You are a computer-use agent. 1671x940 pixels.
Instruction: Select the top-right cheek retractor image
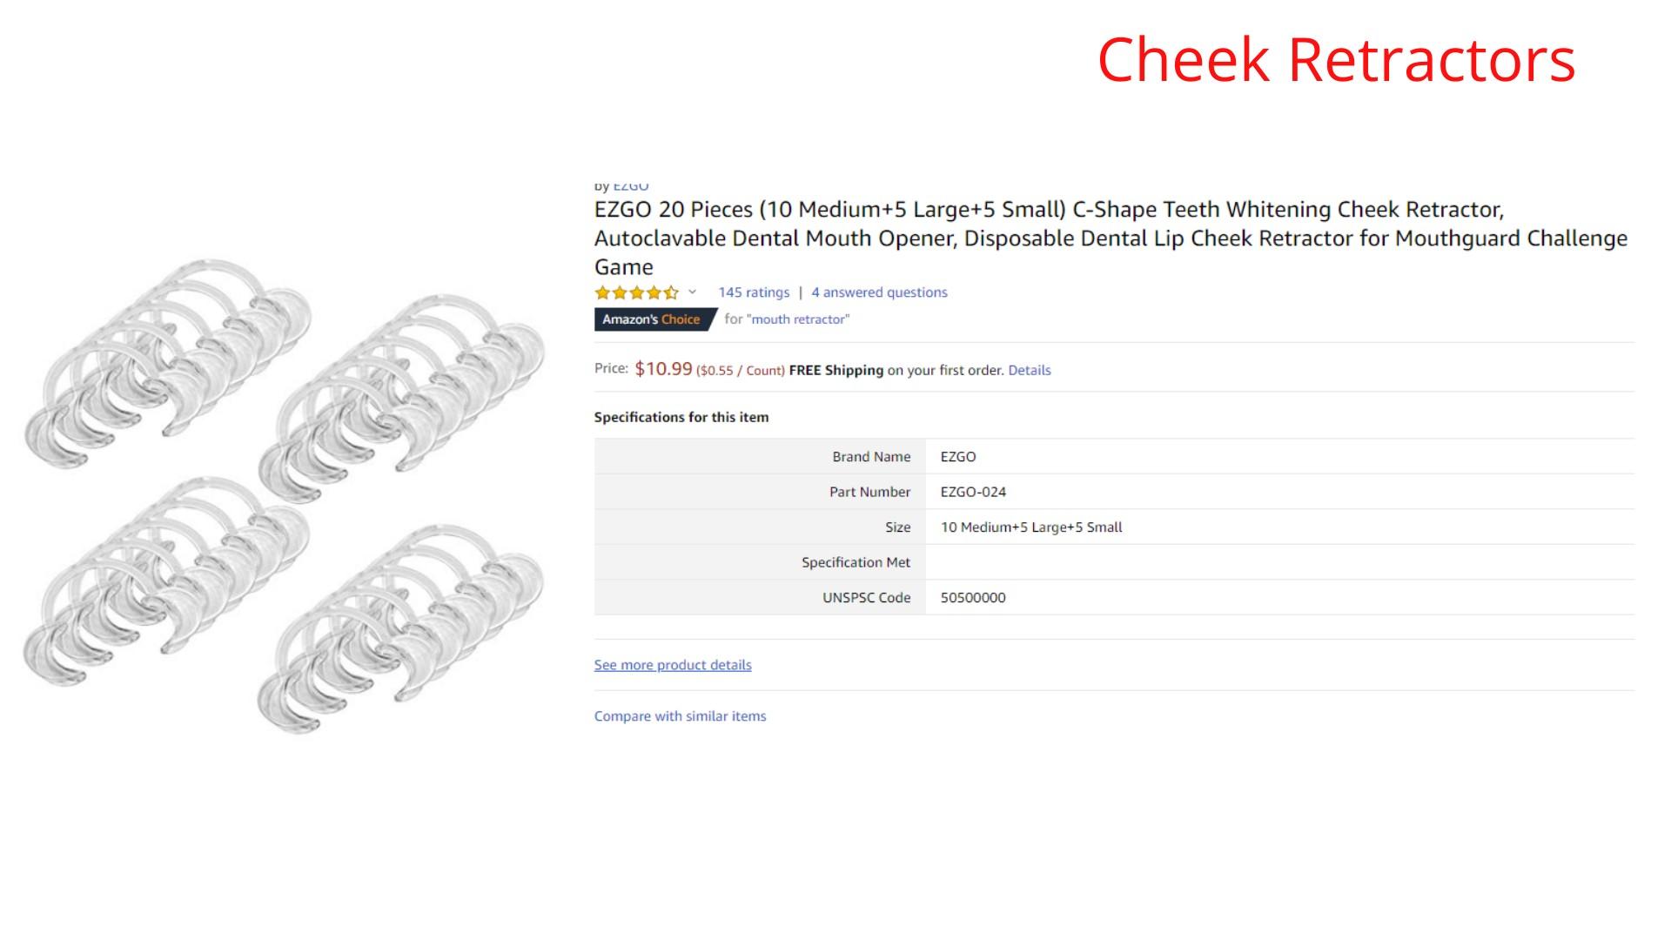pyautogui.click(x=402, y=399)
